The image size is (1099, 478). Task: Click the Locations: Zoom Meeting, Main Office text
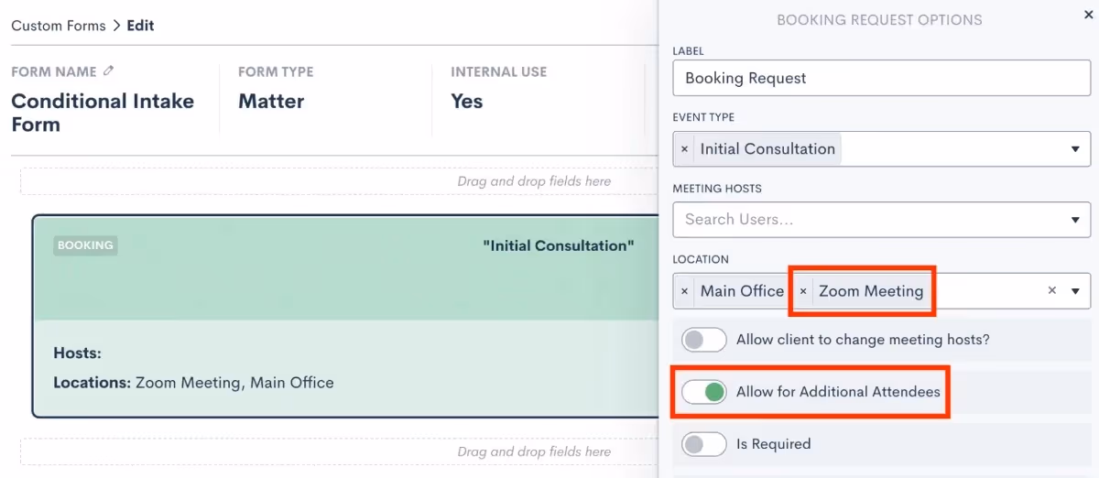coord(193,383)
